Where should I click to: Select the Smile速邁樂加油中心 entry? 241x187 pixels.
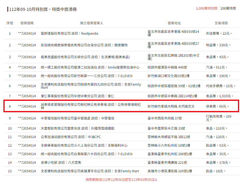click(x=77, y=67)
